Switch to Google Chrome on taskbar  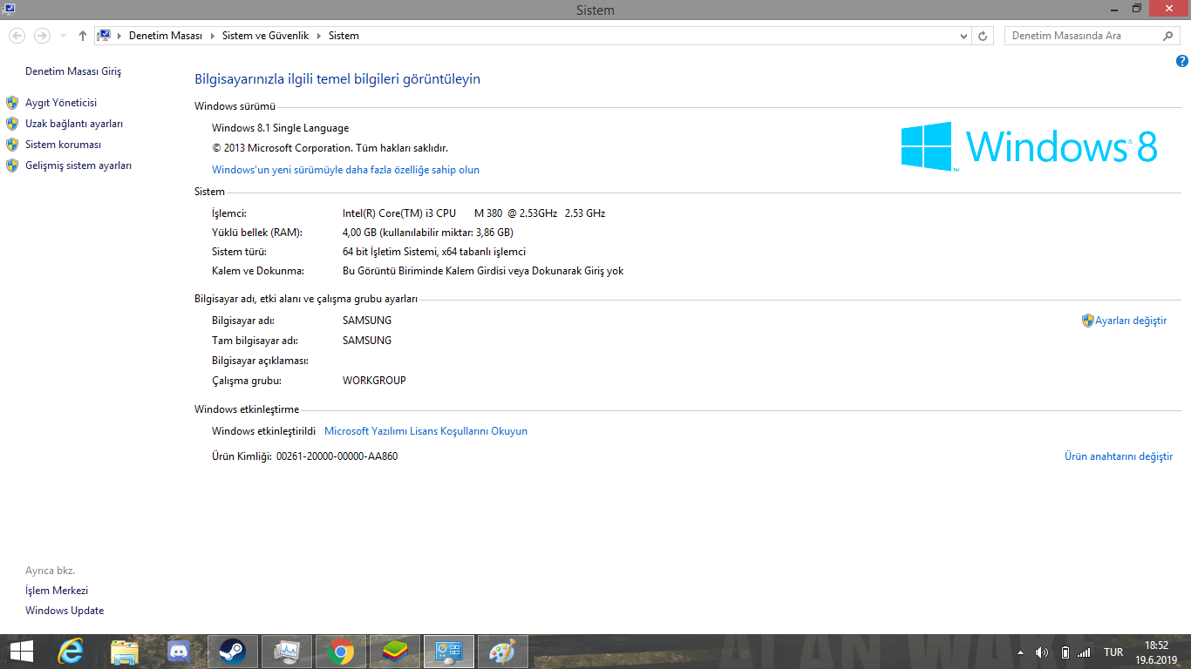(341, 652)
